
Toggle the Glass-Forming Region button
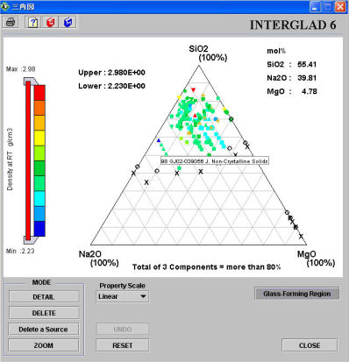(297, 294)
